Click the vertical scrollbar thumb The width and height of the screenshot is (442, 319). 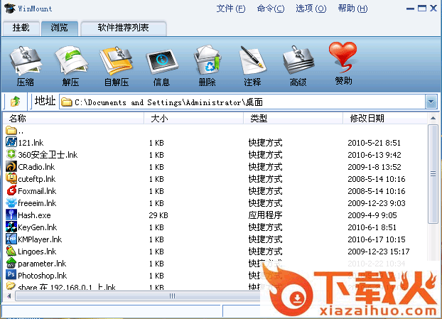[433, 174]
